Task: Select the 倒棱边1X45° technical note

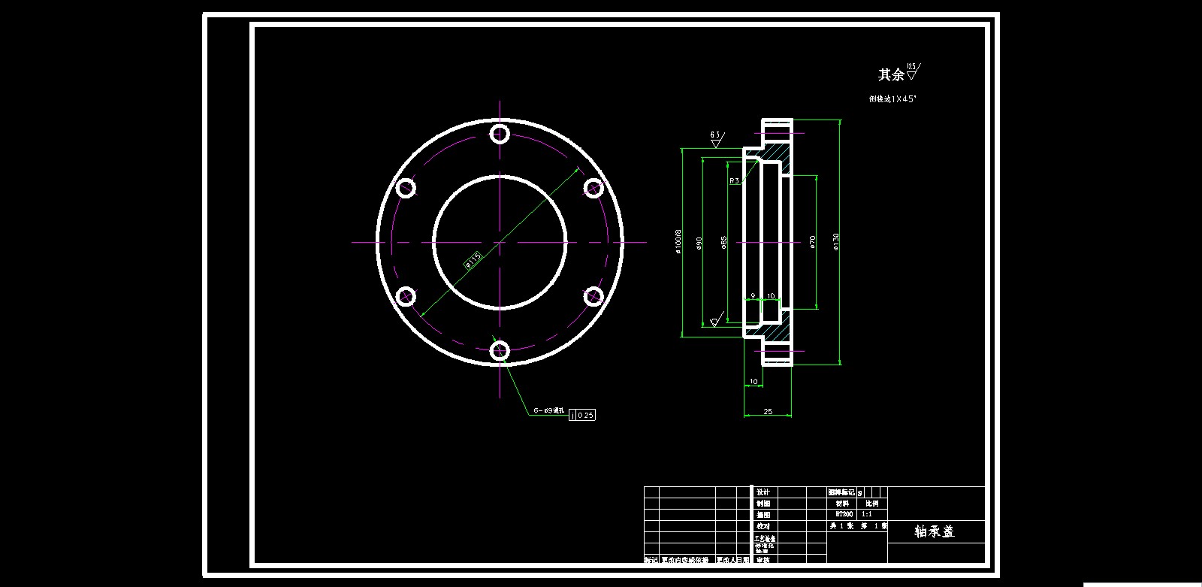Action: point(892,98)
